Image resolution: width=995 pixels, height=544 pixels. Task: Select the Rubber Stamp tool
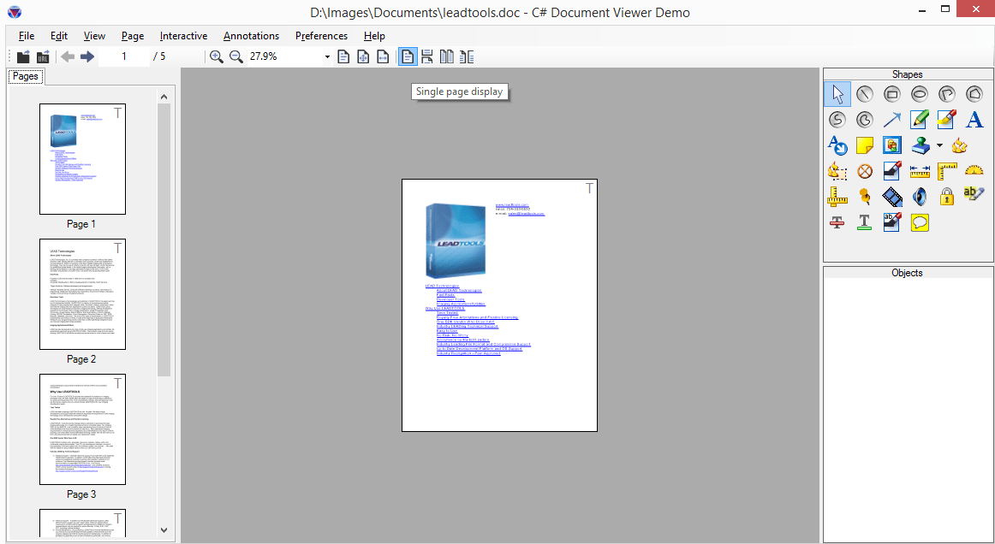(x=920, y=145)
